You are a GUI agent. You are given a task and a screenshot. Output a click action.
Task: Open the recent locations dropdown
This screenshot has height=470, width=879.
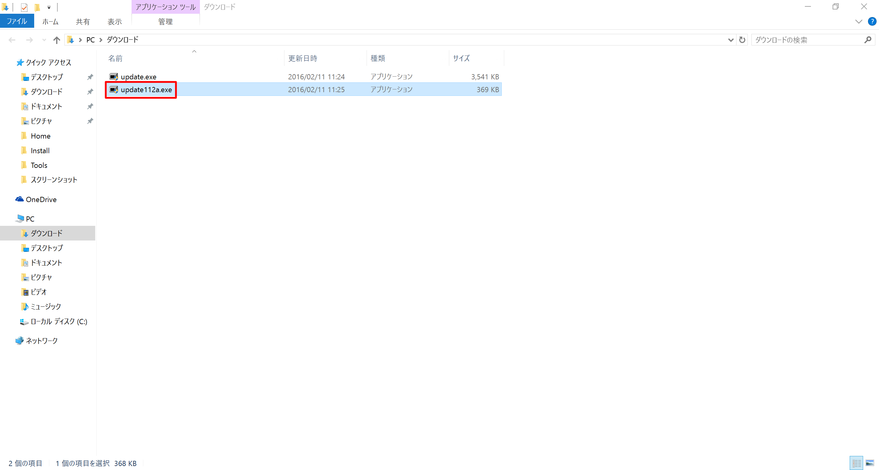tap(44, 40)
